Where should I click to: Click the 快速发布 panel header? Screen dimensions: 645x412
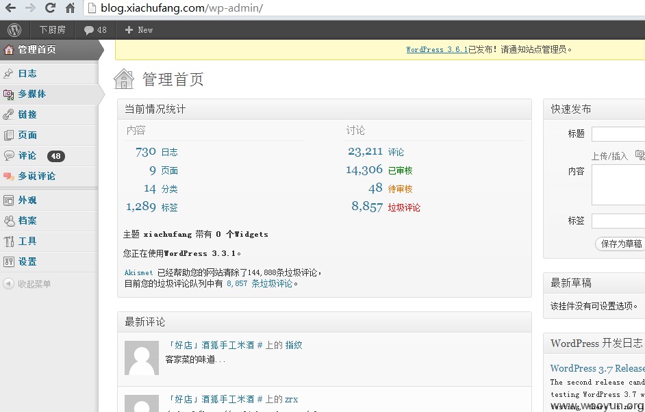tap(594, 110)
